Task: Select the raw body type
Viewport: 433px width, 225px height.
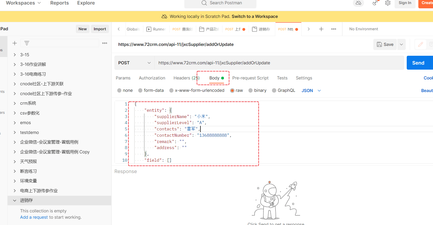Action: click(x=232, y=91)
